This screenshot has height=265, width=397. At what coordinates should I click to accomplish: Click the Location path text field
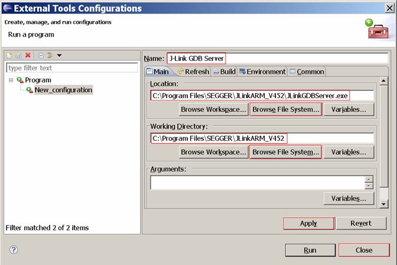262,96
